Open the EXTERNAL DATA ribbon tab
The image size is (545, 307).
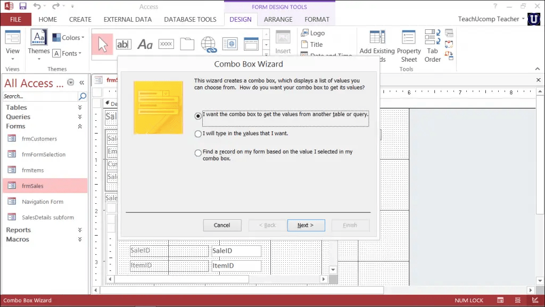pos(128,19)
